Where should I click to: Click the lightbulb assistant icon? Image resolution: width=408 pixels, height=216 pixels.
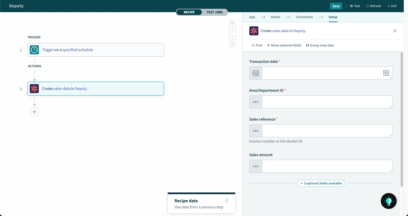click(388, 201)
